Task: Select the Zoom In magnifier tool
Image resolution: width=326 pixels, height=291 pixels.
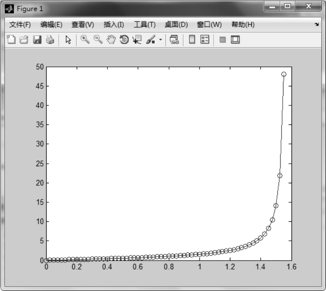Action: pos(85,40)
